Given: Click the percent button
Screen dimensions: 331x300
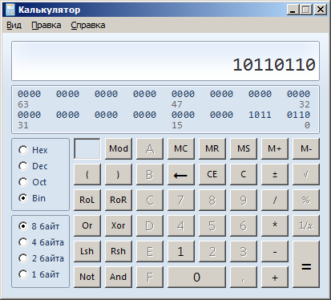Looking at the screenshot, I should (x=306, y=201).
